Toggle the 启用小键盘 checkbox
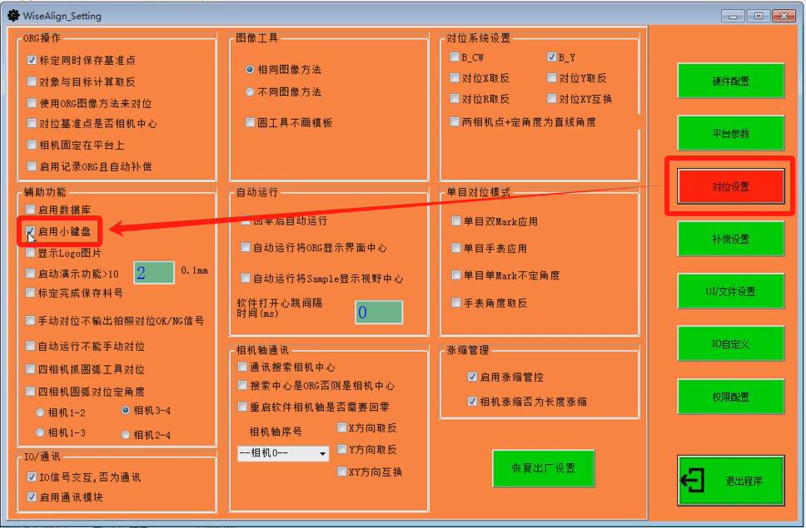This screenshot has width=806, height=528. coord(31,231)
